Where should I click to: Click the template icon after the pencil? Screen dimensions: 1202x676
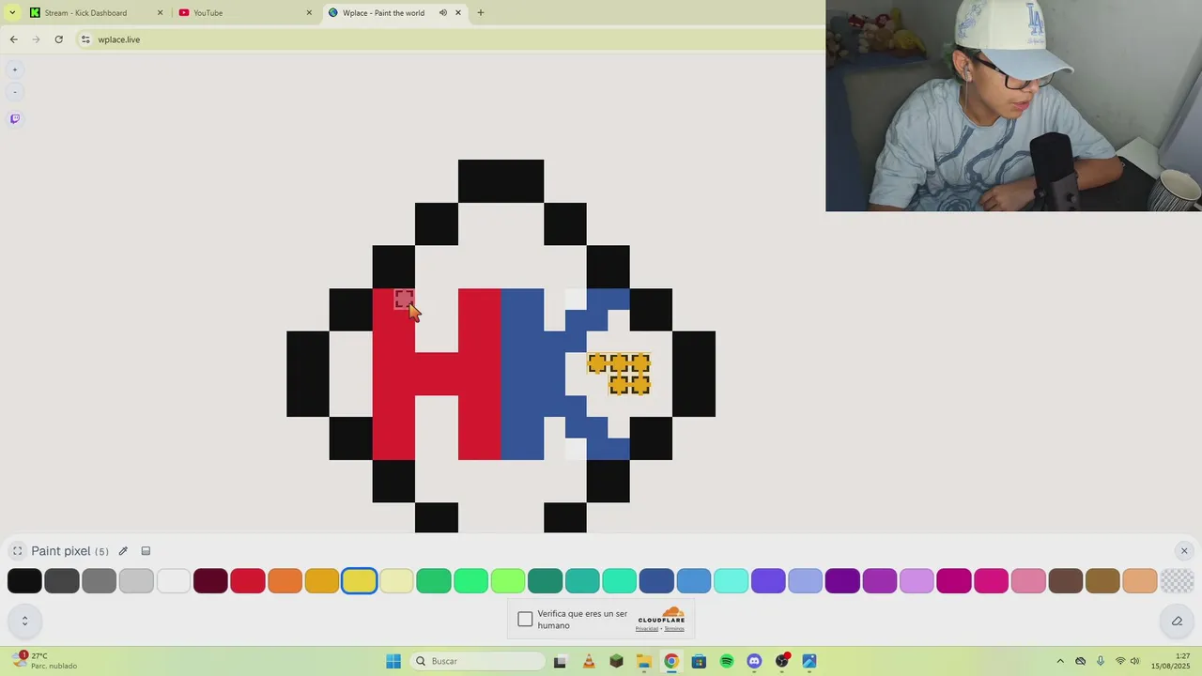(x=146, y=551)
